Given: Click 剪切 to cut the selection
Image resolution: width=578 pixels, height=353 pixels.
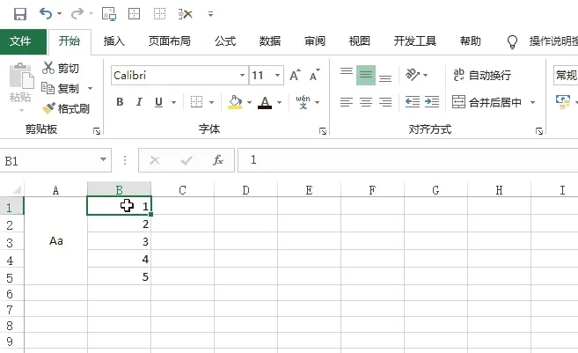Looking at the screenshot, I should pos(61,69).
